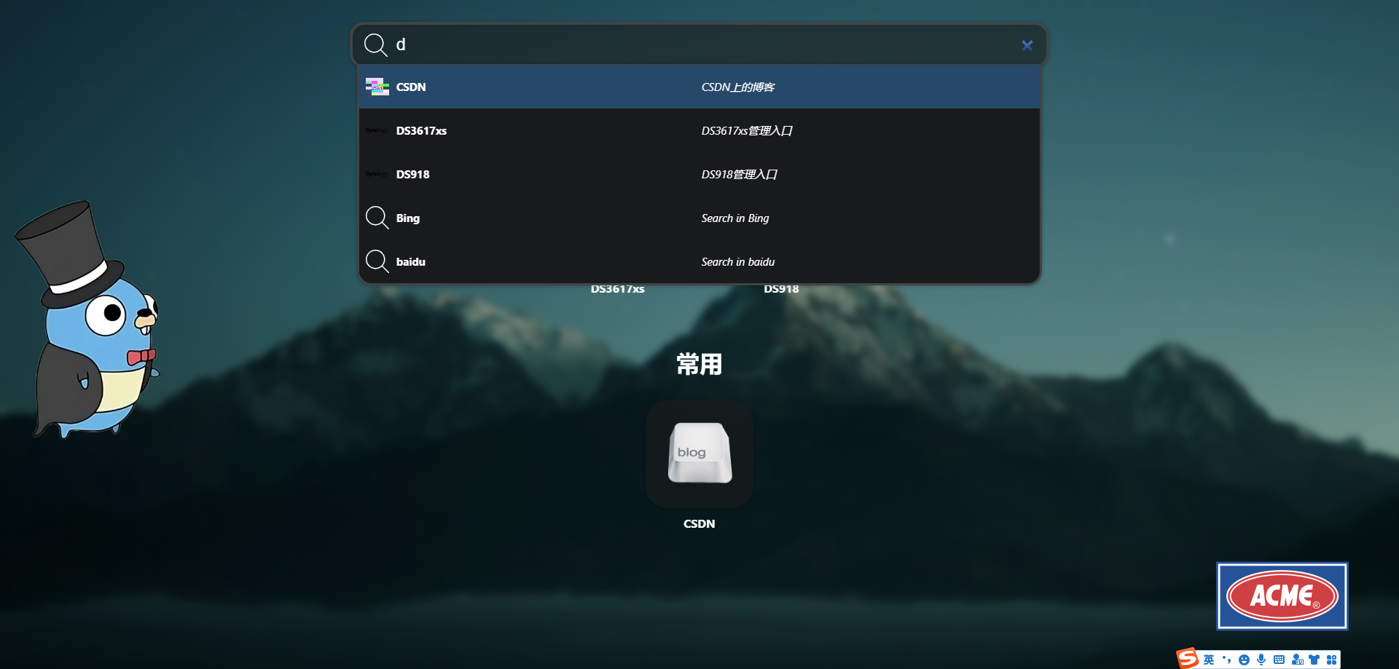Click the 'CSDN上的博客' description text
This screenshot has height=669, width=1399.
click(737, 87)
